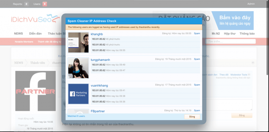Open Hộp thư inbox
Screen dimensions: 269x132
click(230, 33)
